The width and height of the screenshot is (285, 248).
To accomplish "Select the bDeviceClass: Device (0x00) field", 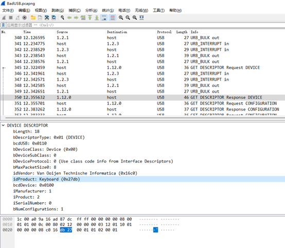I will pyautogui.click(x=45, y=149).
